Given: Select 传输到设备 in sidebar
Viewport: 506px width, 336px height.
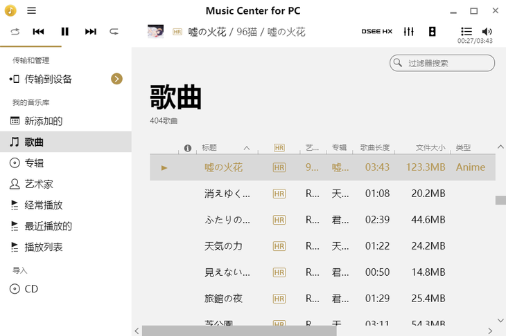Looking at the screenshot, I should coord(66,80).
